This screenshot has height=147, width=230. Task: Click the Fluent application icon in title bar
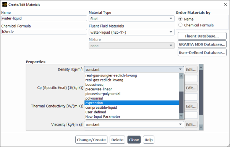5,5
